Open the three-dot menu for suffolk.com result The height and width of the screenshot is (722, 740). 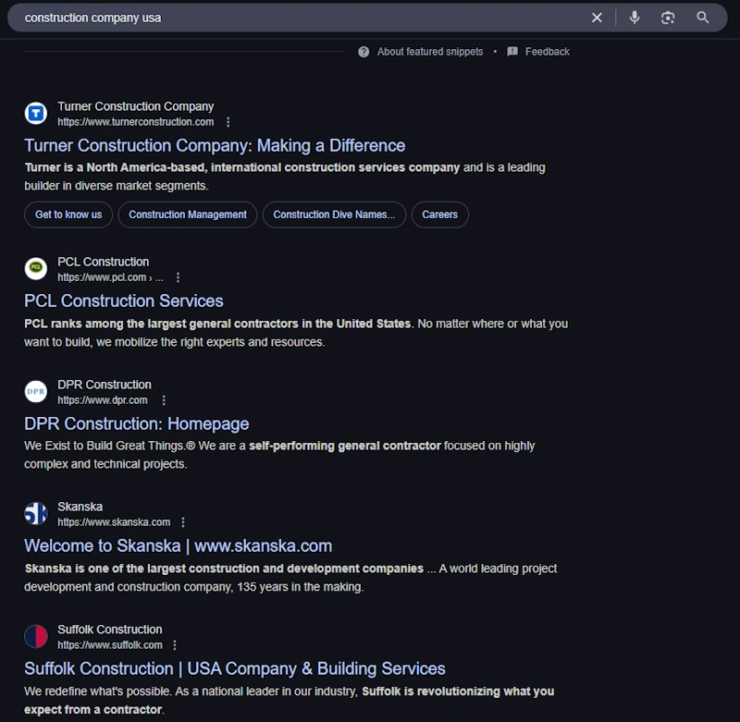[x=175, y=644]
